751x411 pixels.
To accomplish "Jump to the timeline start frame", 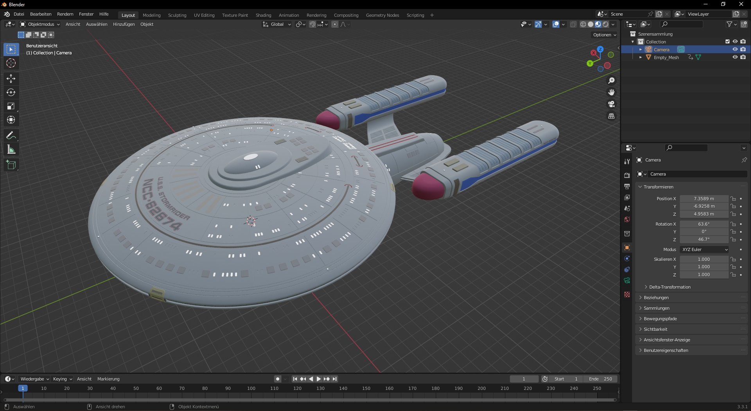I will (295, 379).
